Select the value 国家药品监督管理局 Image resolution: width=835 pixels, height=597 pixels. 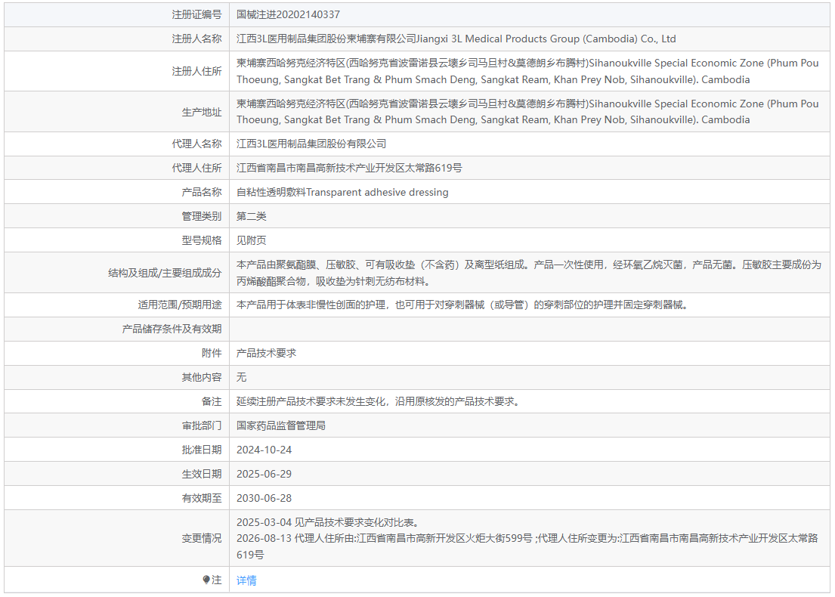281,425
